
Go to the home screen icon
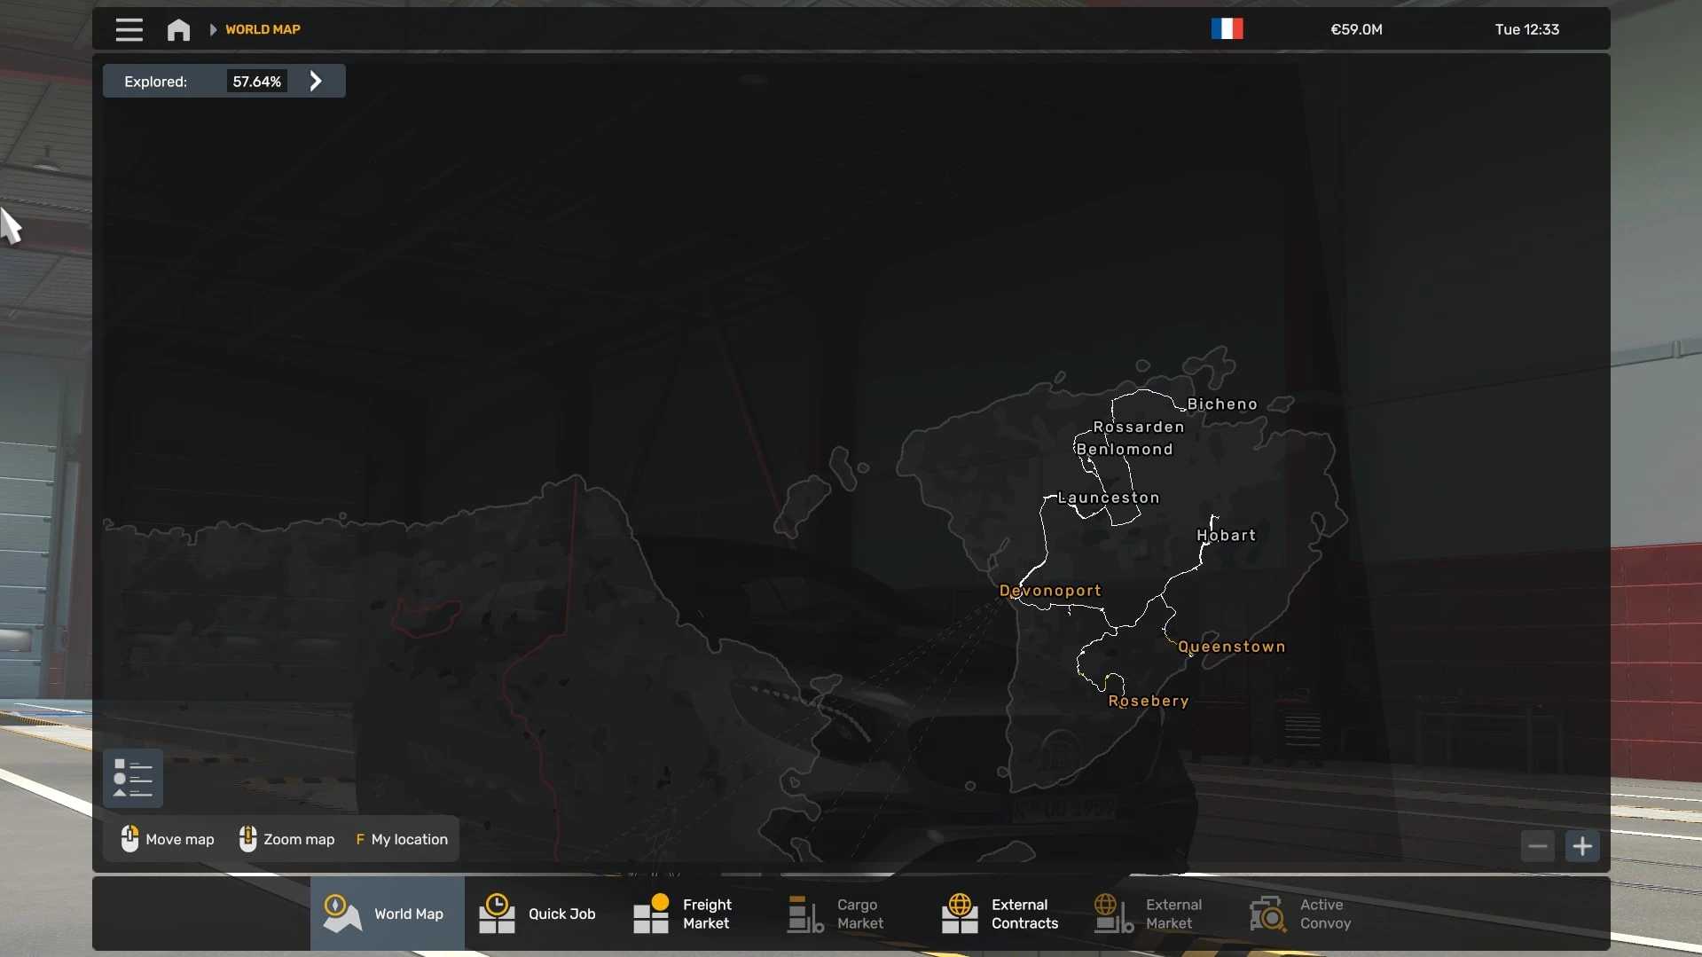point(178,30)
